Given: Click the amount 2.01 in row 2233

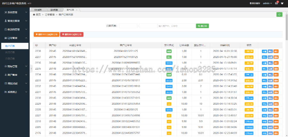Looking at the screenshot, I should click(x=201, y=80).
